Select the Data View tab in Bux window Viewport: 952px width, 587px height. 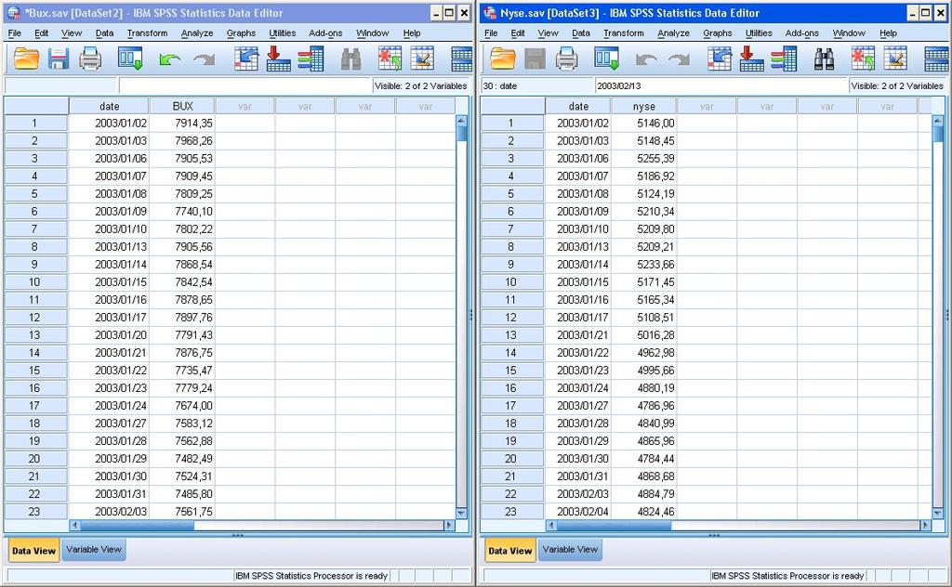(x=33, y=551)
